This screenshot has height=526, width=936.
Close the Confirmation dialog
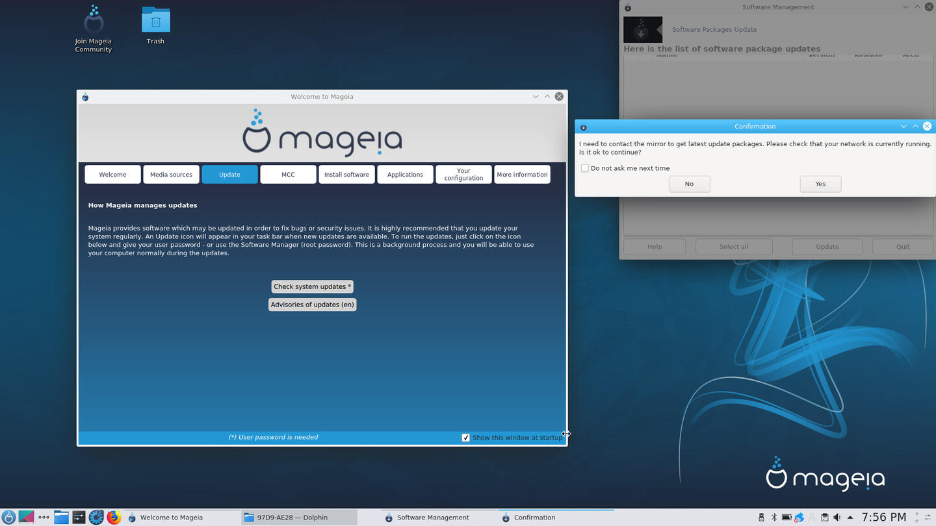click(x=927, y=127)
